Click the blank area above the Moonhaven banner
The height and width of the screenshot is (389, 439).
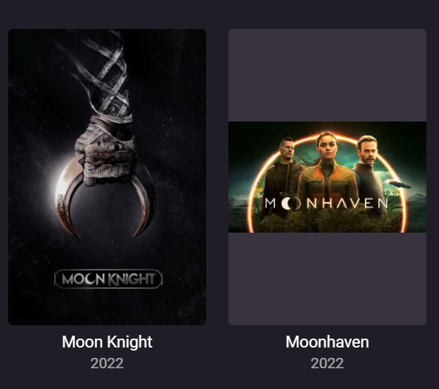327,75
